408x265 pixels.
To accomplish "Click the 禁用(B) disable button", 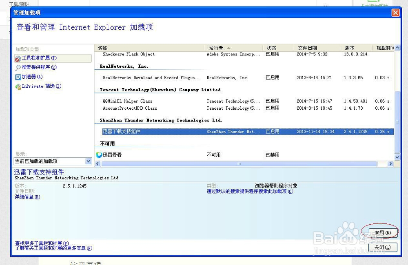I will tap(383, 233).
